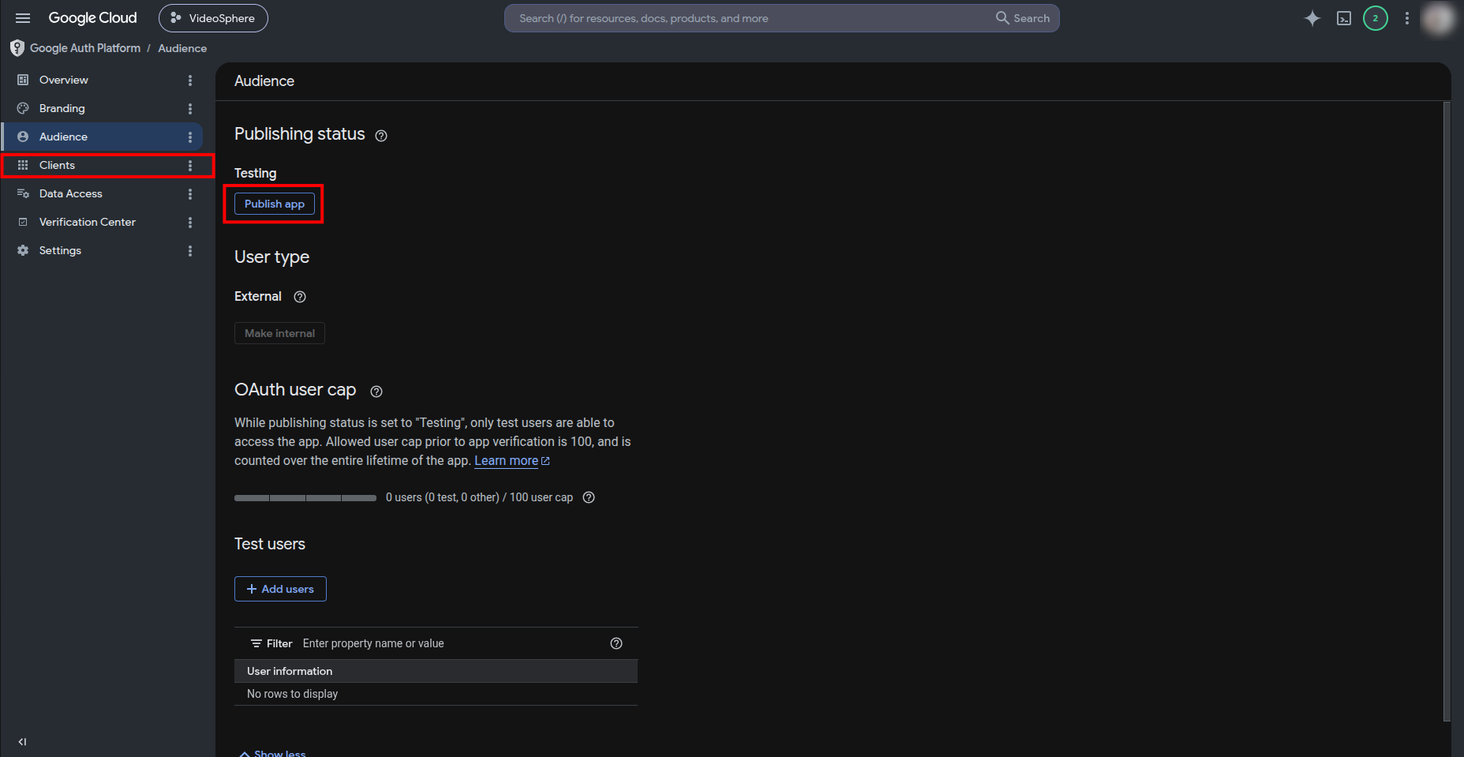This screenshot has height=757, width=1464.
Task: Open the hamburger navigation menu
Action: 23,18
